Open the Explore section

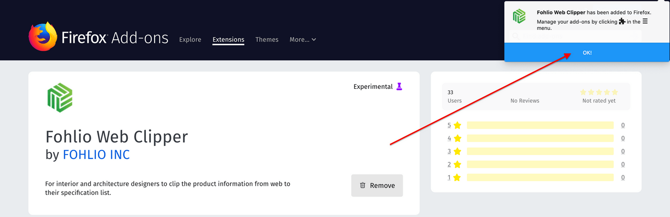pyautogui.click(x=190, y=39)
